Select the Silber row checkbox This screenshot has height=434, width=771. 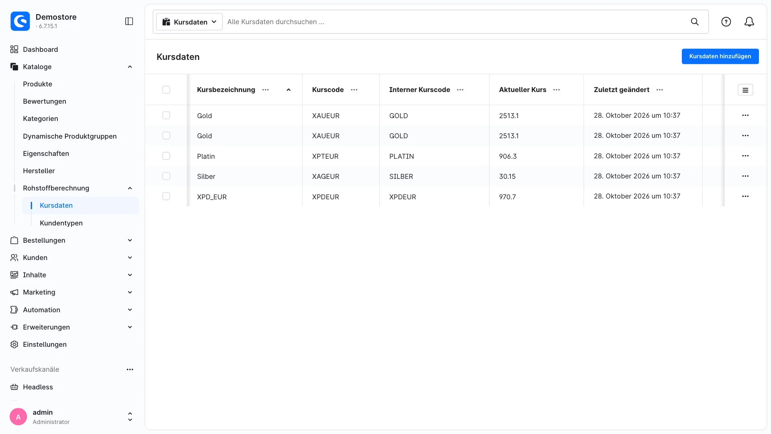click(166, 176)
